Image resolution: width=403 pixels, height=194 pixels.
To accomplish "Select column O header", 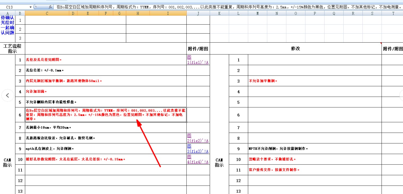I will [x=296, y=13].
